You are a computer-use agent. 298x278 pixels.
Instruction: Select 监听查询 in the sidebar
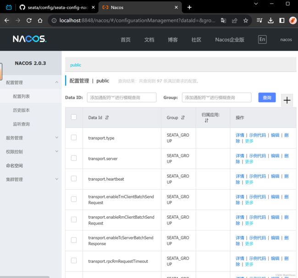21,124
